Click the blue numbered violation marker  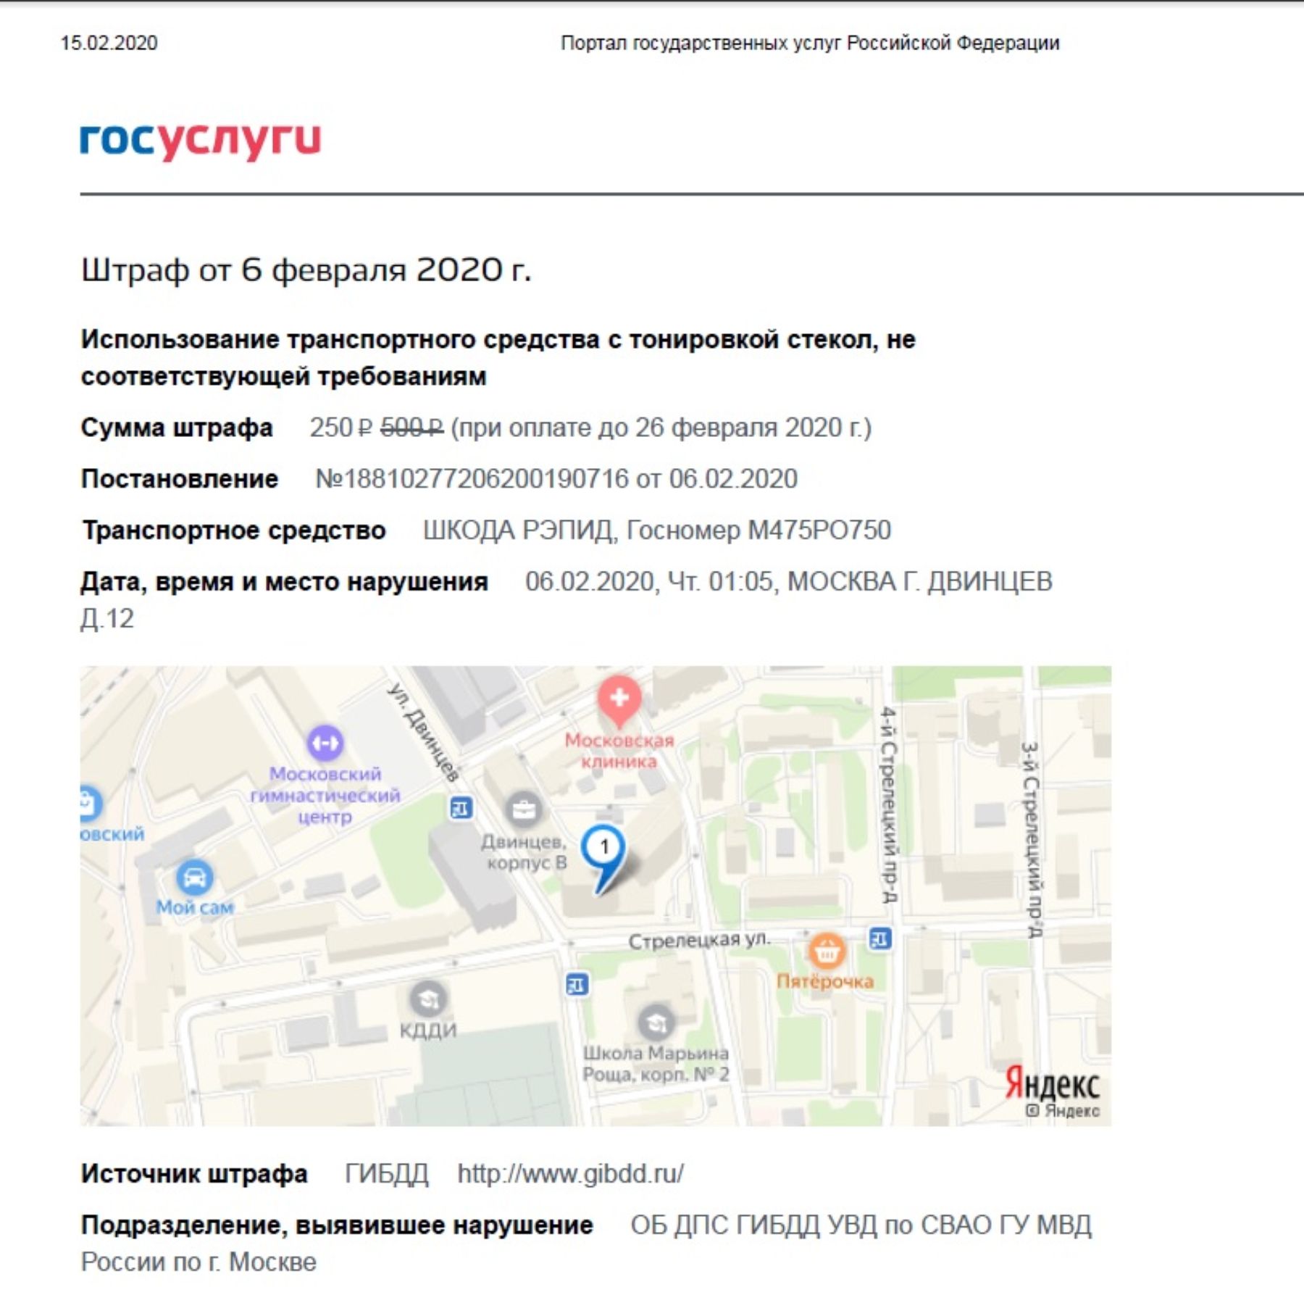603,849
